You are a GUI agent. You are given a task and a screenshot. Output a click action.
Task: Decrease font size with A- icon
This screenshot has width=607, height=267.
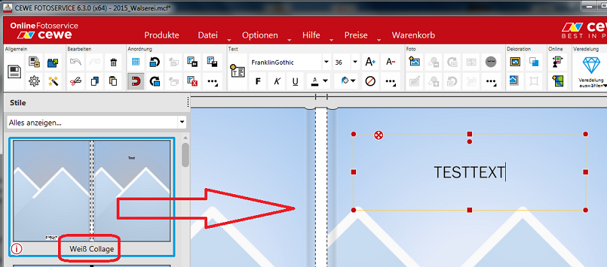pos(391,62)
